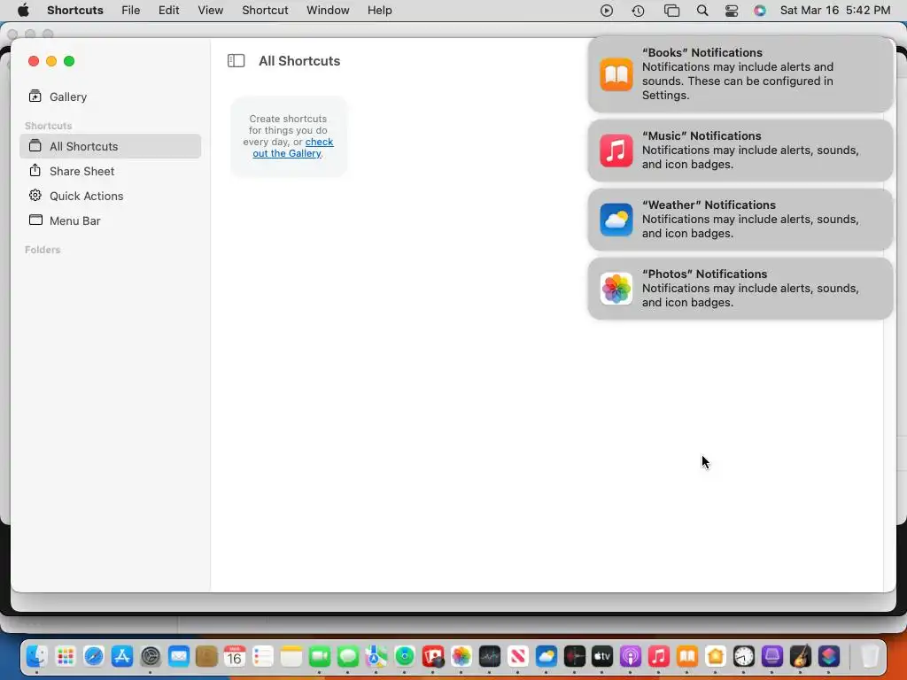
Task: Open Messages from the Dock
Action: tap(347, 656)
